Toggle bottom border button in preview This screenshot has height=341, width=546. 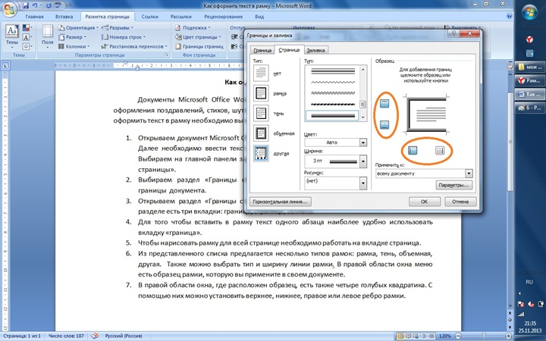384,124
